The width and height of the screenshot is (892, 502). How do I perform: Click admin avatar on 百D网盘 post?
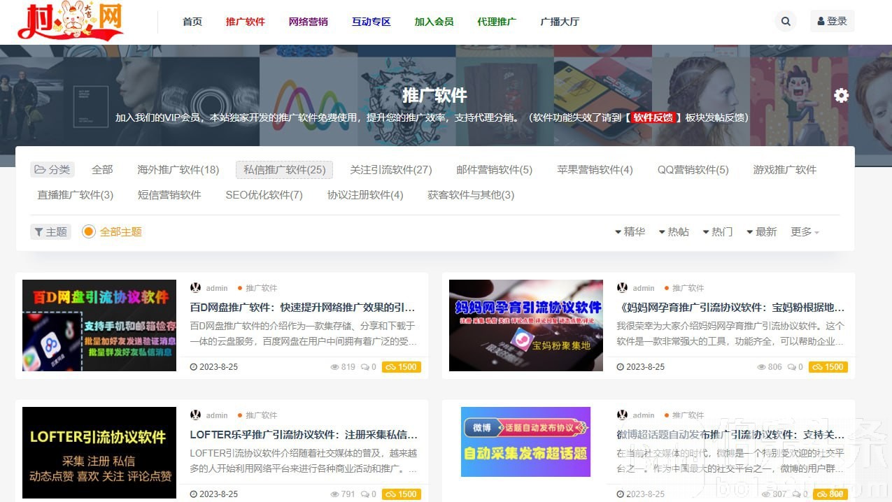click(195, 288)
